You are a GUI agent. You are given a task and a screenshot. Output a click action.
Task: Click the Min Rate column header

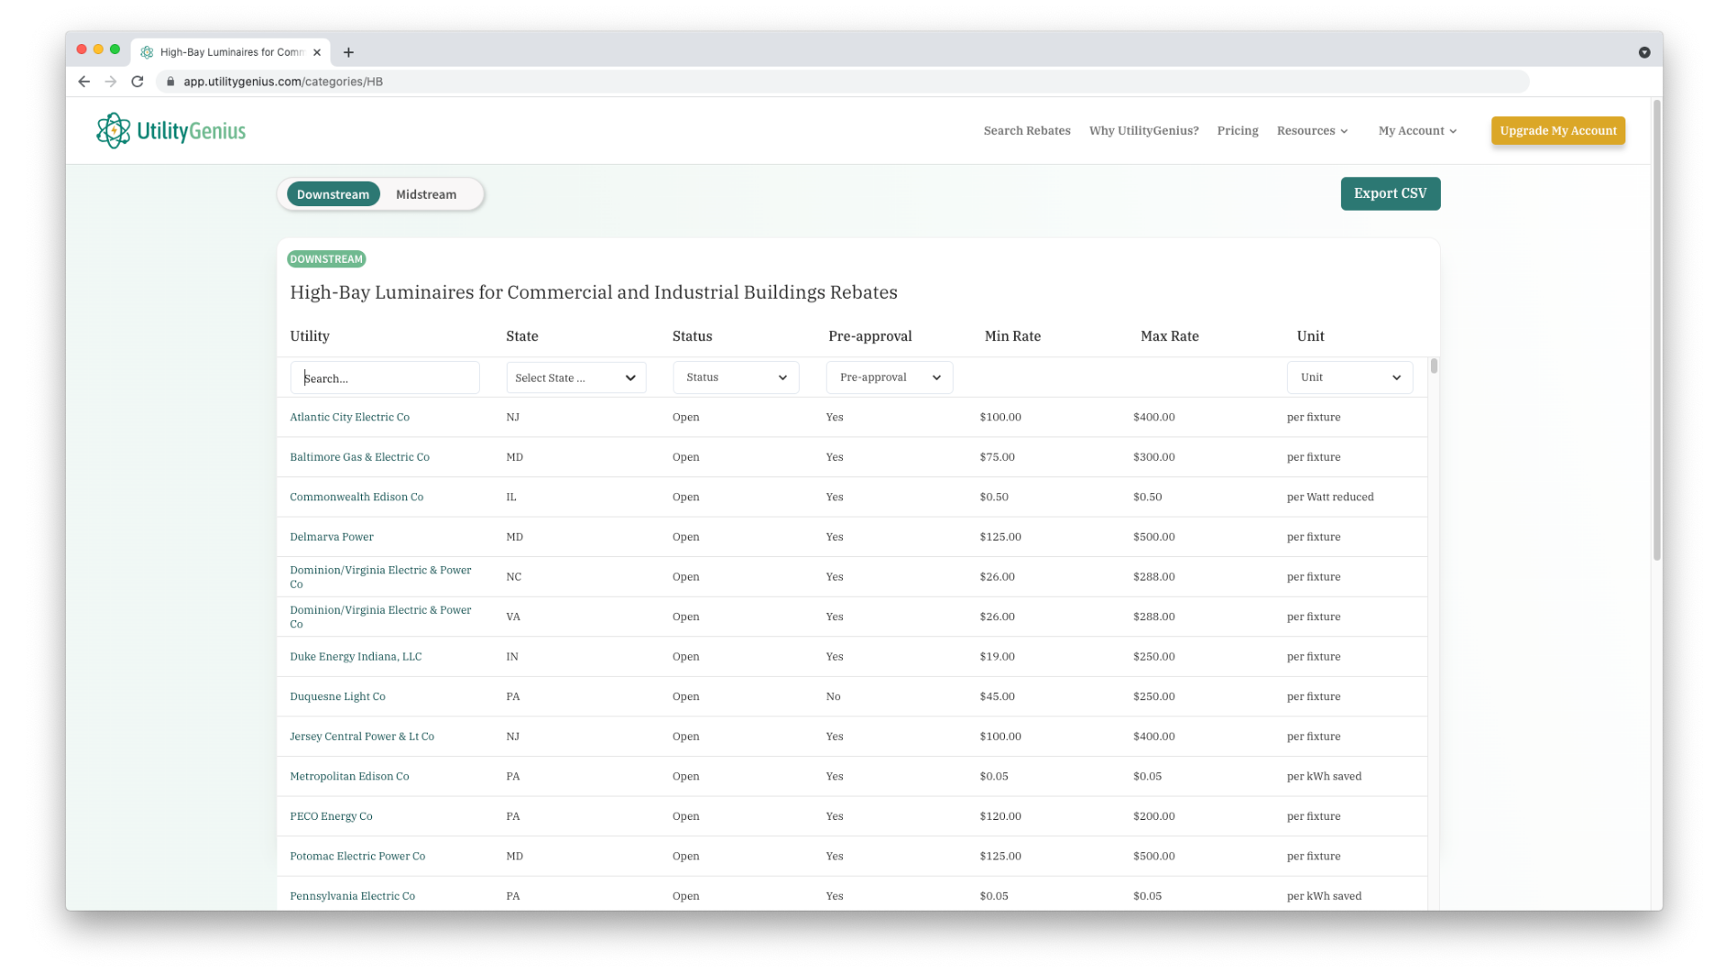pyautogui.click(x=1012, y=336)
